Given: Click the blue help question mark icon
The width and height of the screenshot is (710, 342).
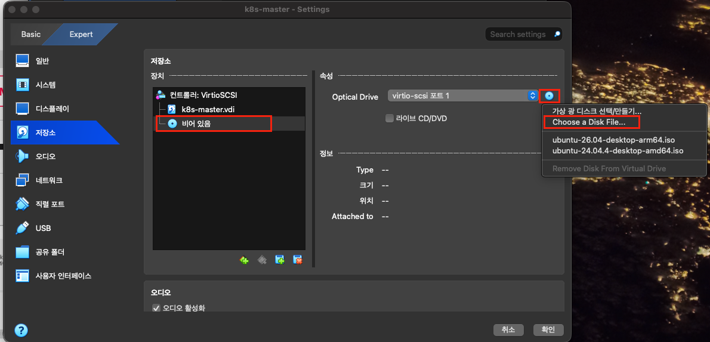Looking at the screenshot, I should [x=21, y=330].
